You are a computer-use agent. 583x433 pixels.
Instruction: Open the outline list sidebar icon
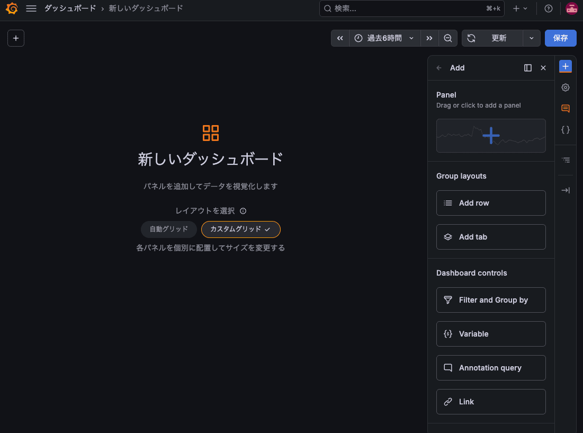pyautogui.click(x=565, y=160)
